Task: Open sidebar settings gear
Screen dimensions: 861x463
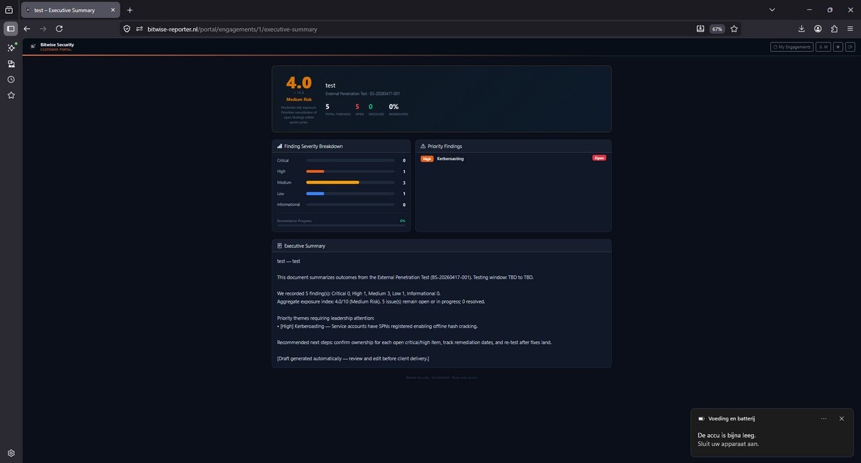Action: point(11,454)
